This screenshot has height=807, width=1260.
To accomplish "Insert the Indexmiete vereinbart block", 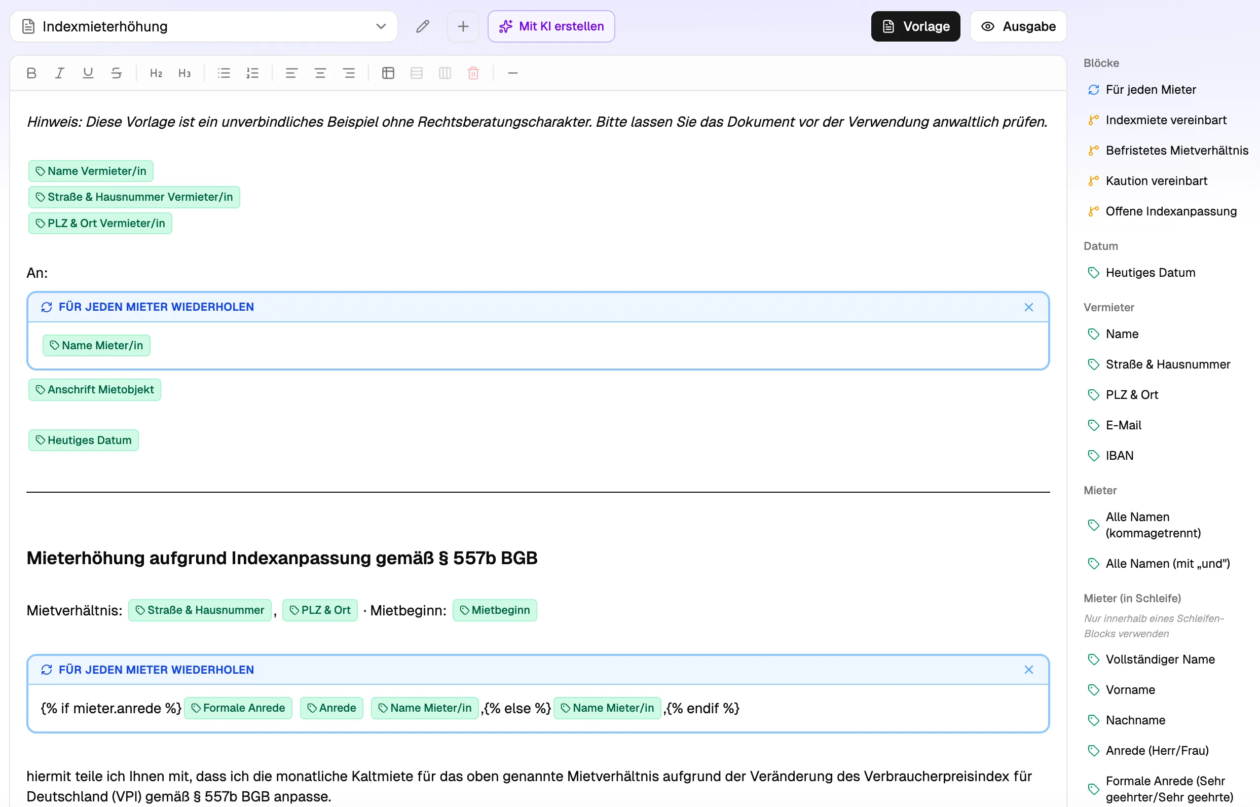I will (x=1157, y=120).
